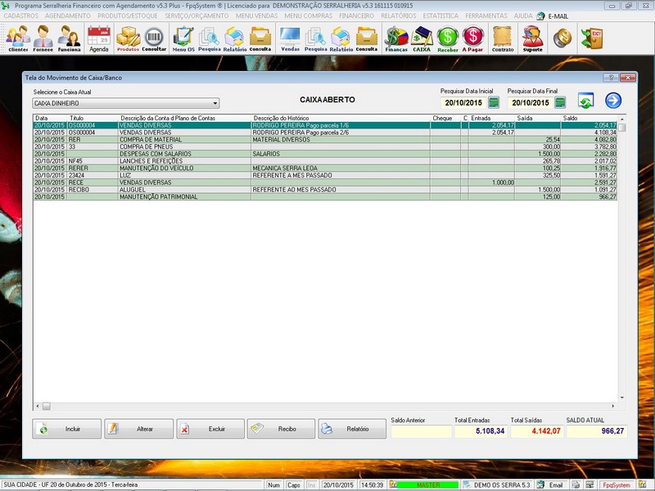Click Pesquisa icon next to Vendas
This screenshot has width=655, height=491.
tap(316, 38)
